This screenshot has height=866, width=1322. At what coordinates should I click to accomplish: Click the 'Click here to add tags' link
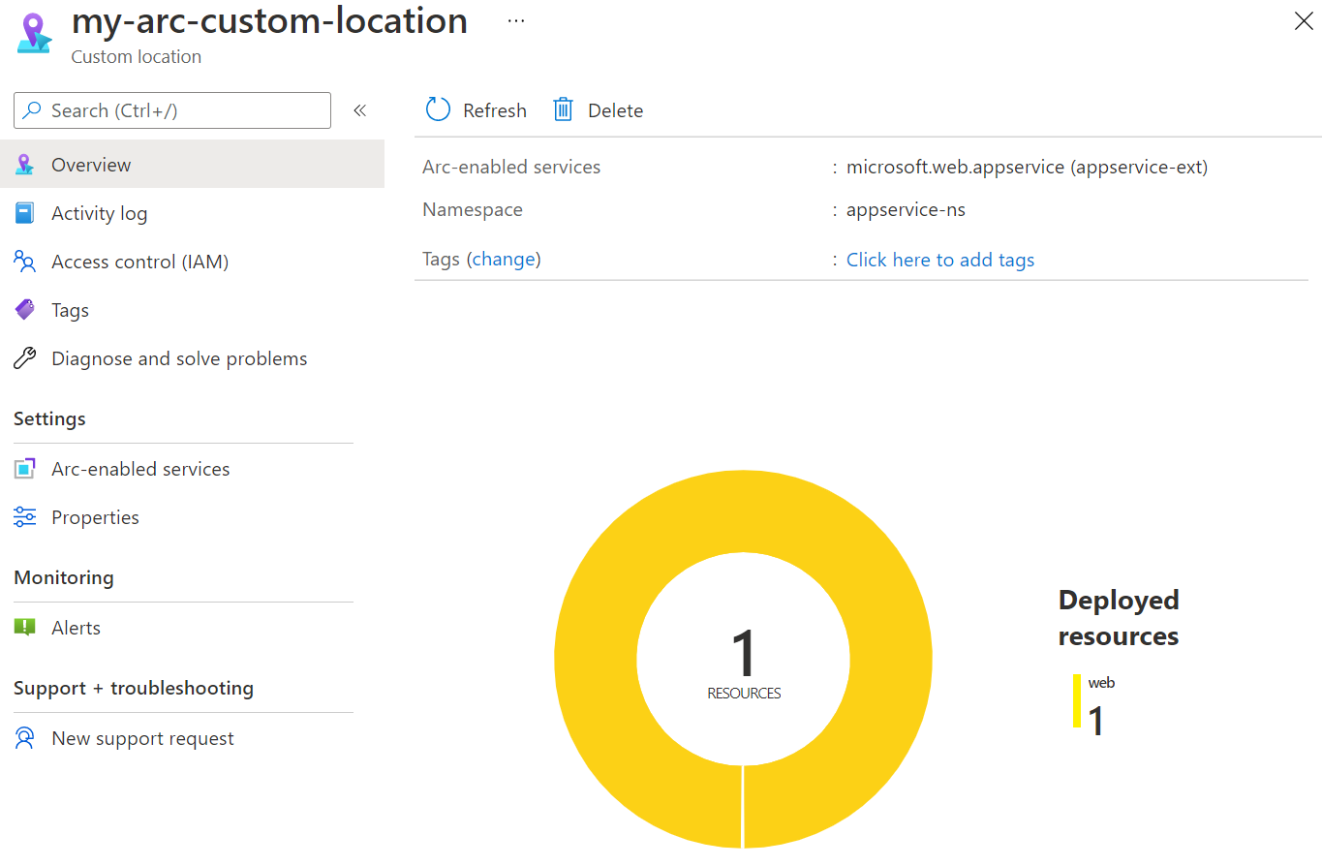939,260
